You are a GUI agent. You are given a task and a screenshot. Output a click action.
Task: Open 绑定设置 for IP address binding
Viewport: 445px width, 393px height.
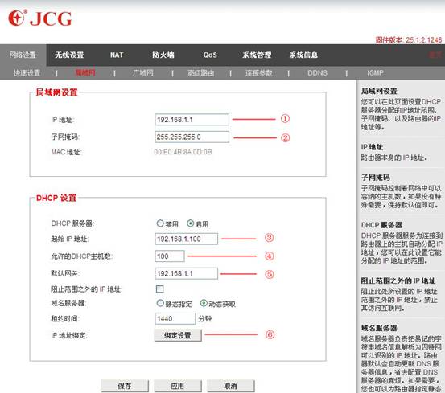[178, 335]
